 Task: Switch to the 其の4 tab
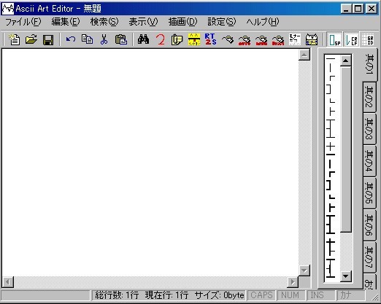tap(369, 161)
